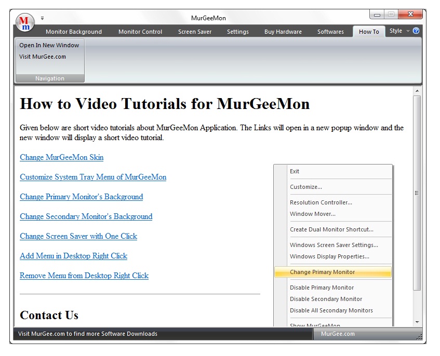Open the Monitor Control ribbon tab
Image resolution: width=440 pixels, height=356 pixels.
point(140,31)
